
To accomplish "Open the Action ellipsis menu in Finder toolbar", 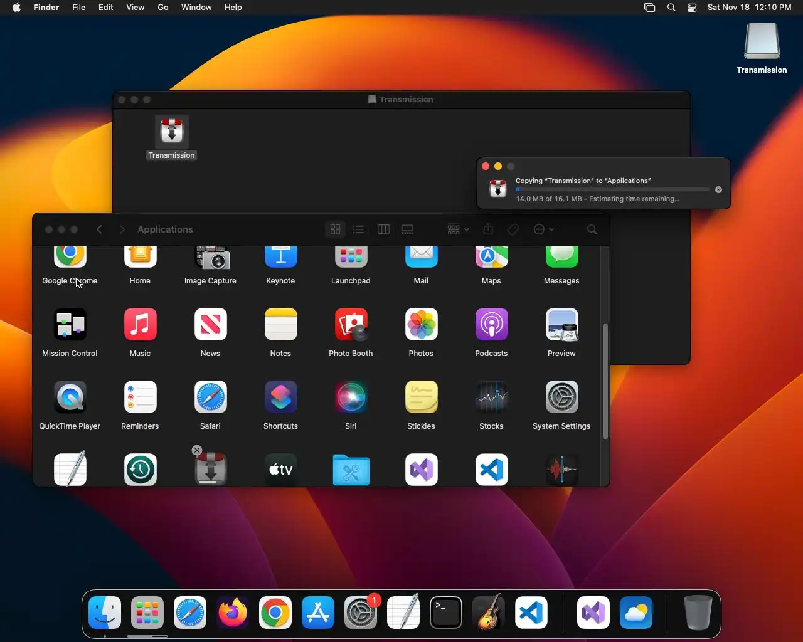I will pyautogui.click(x=543, y=229).
